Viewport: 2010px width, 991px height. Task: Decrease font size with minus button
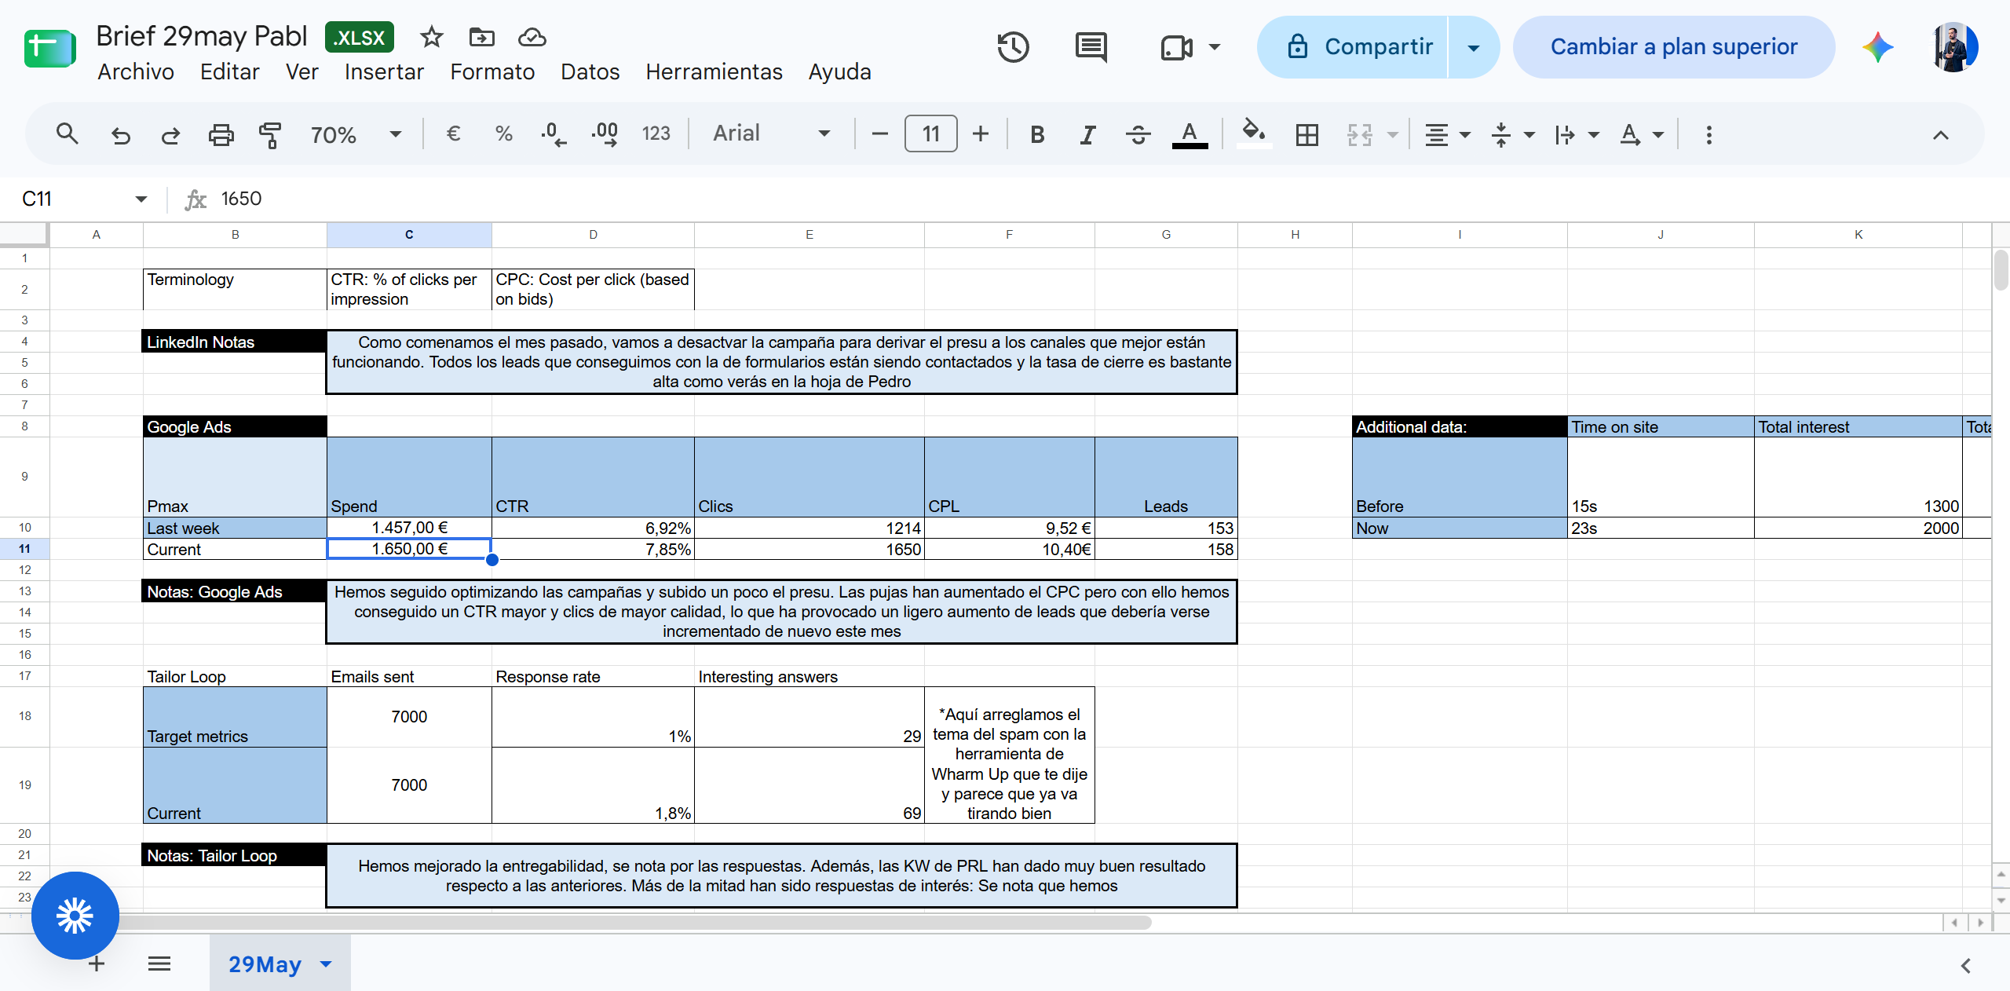[x=879, y=134]
